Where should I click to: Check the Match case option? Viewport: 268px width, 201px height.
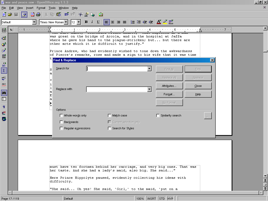110,115
